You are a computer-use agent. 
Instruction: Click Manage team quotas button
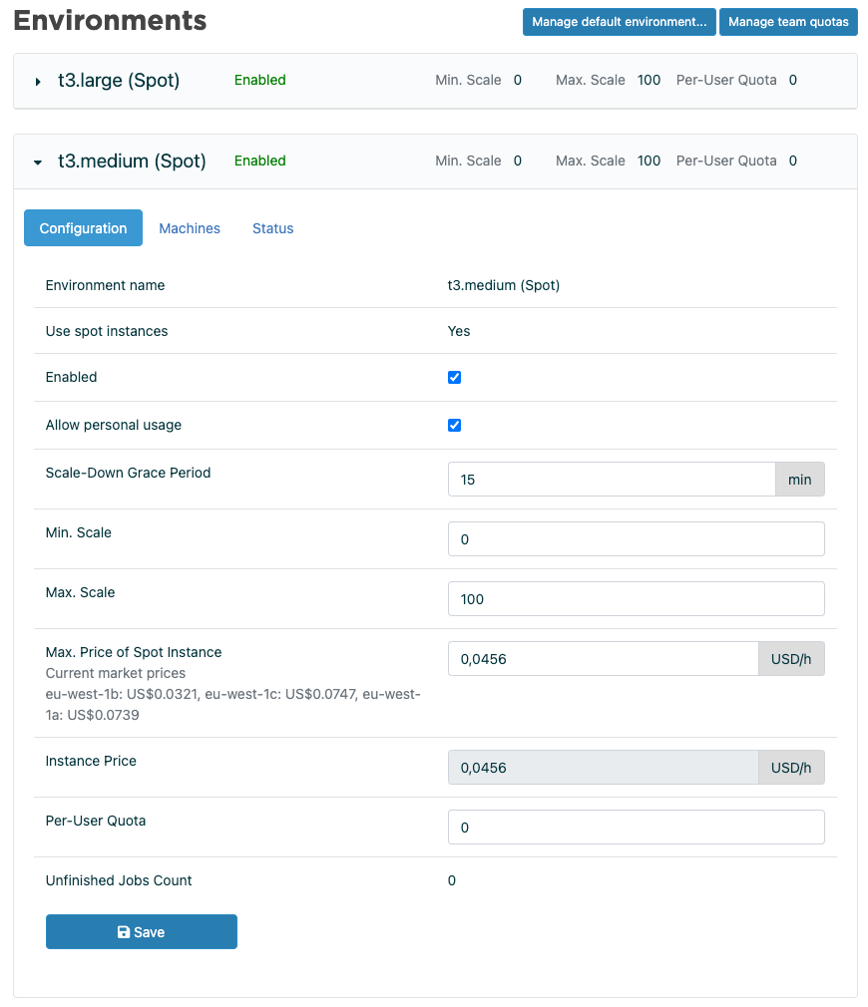[x=788, y=22]
